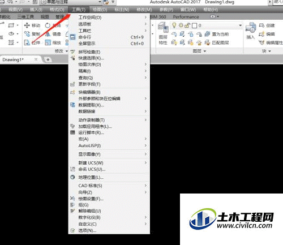283x245 pixels.
Task: Toggle Full Screen (全屏显示) menu item
Action: 109,44
